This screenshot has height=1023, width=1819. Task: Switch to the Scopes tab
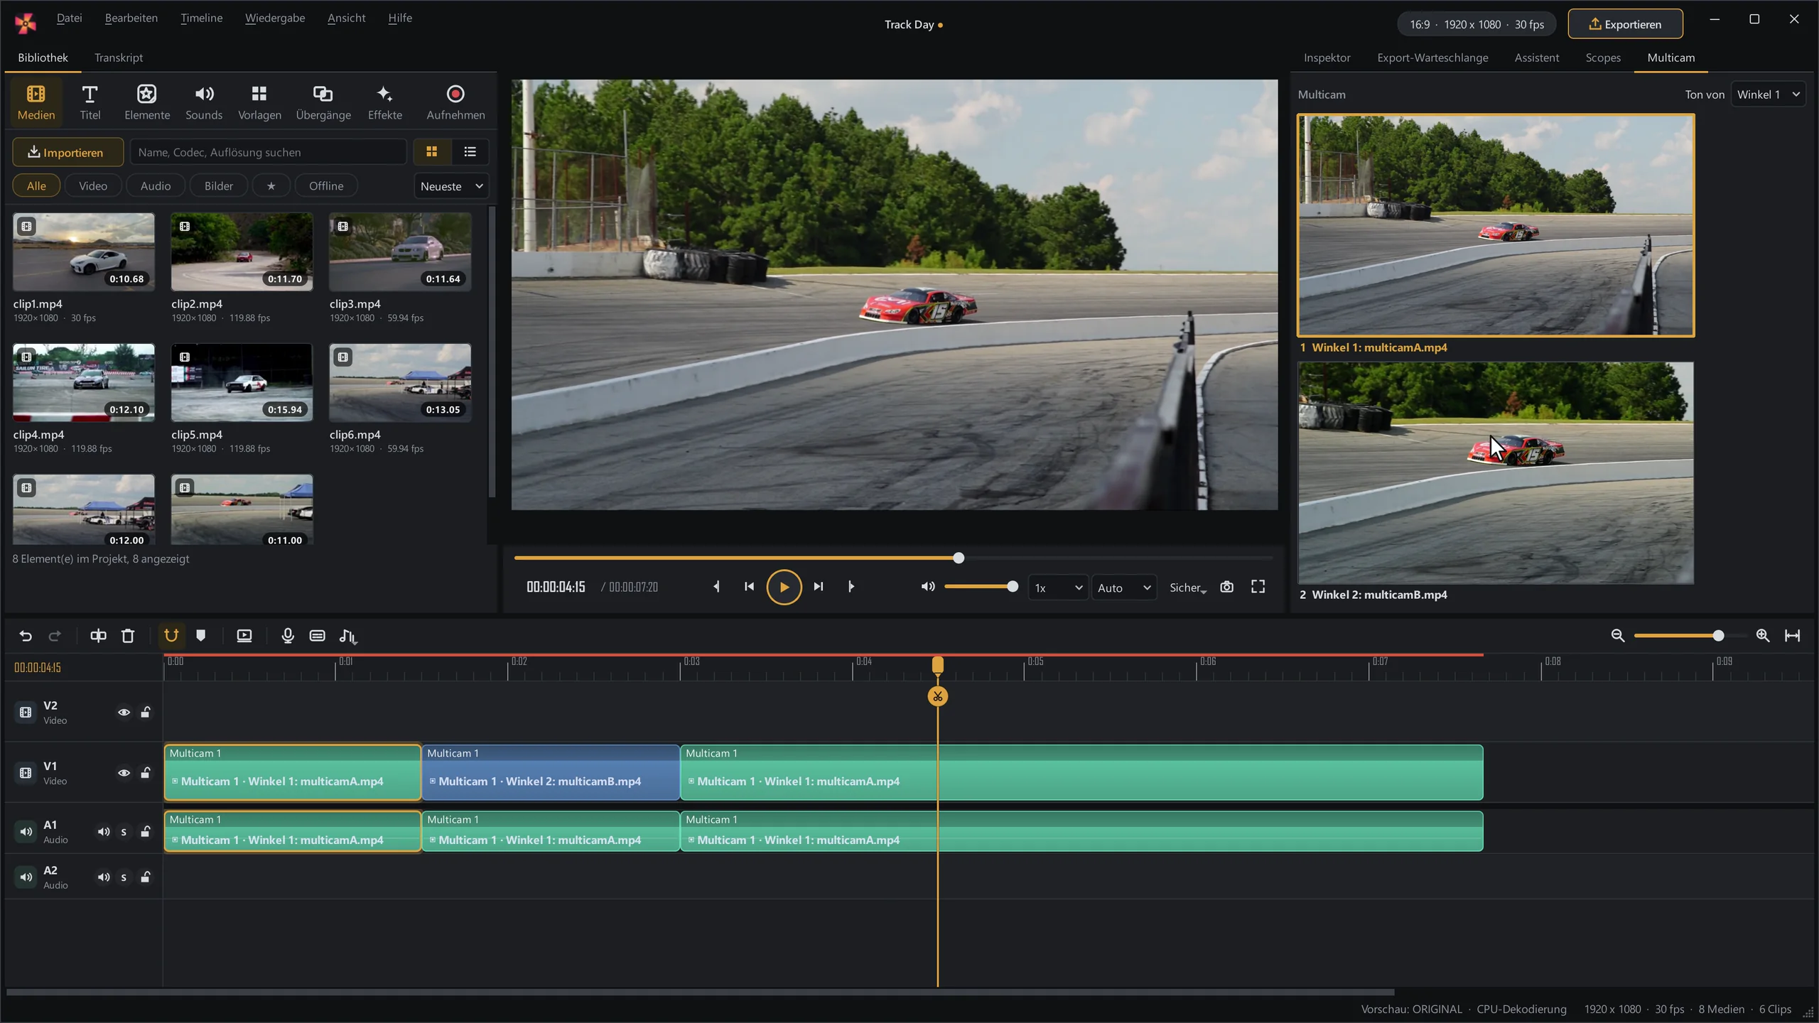(1603, 58)
